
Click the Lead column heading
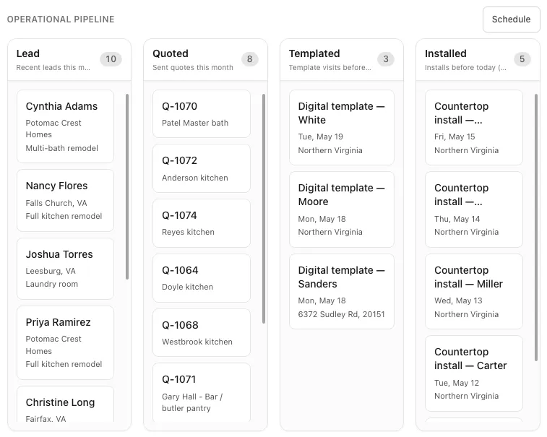28,53
